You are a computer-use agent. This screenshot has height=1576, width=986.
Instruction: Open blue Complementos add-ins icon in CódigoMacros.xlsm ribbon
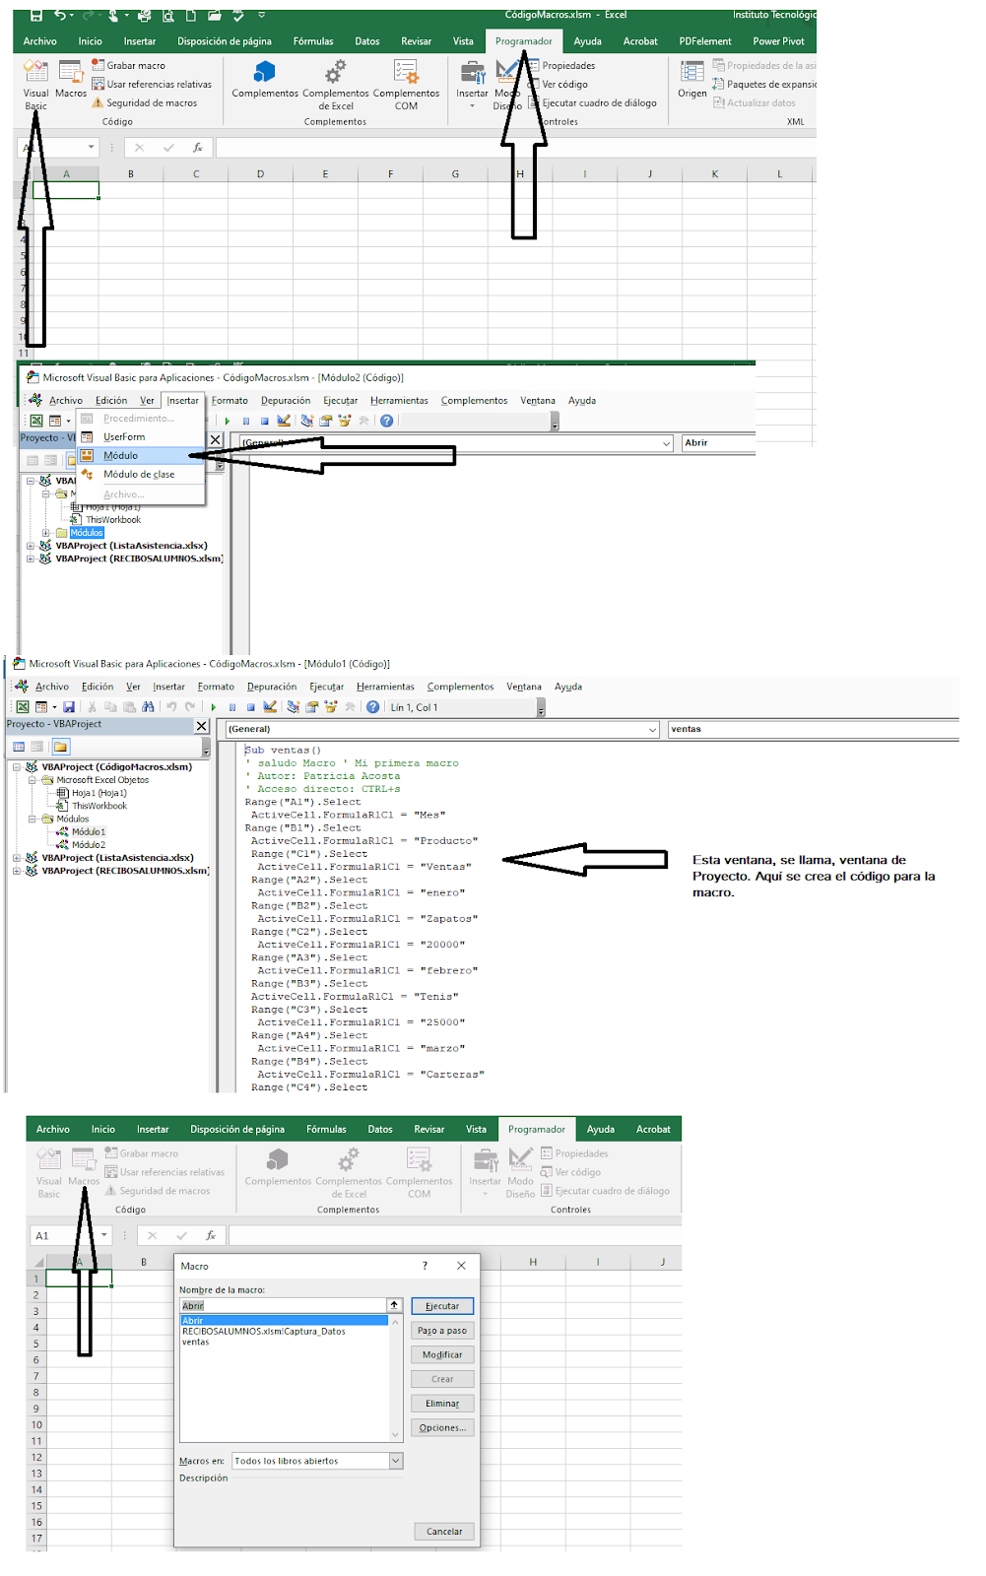(x=265, y=79)
